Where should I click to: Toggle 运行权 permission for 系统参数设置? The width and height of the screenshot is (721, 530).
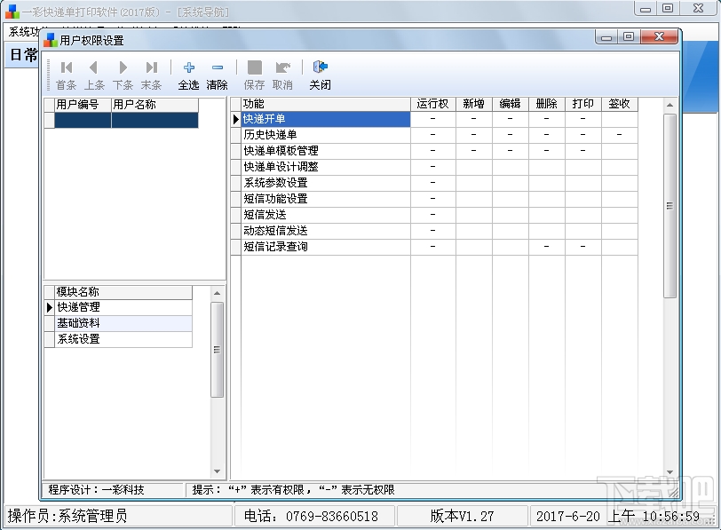pyautogui.click(x=433, y=183)
